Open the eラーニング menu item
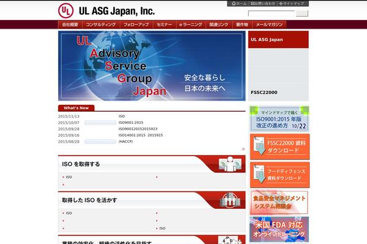This screenshot has height=244, width=367. [x=191, y=24]
